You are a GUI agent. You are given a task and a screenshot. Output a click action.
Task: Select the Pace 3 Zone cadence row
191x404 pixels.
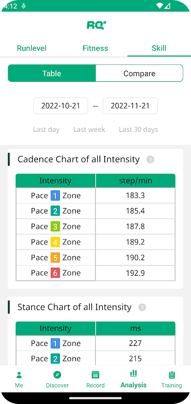pyautogui.click(x=95, y=226)
